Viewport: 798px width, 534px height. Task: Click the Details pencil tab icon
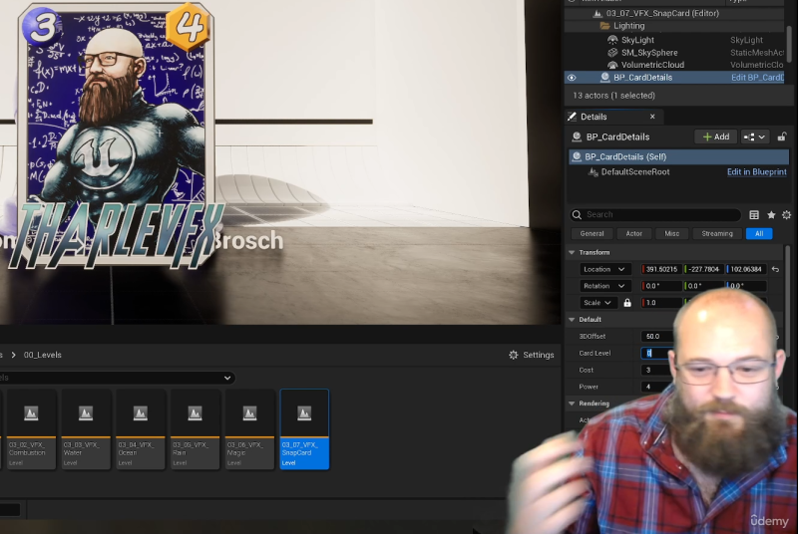point(572,117)
